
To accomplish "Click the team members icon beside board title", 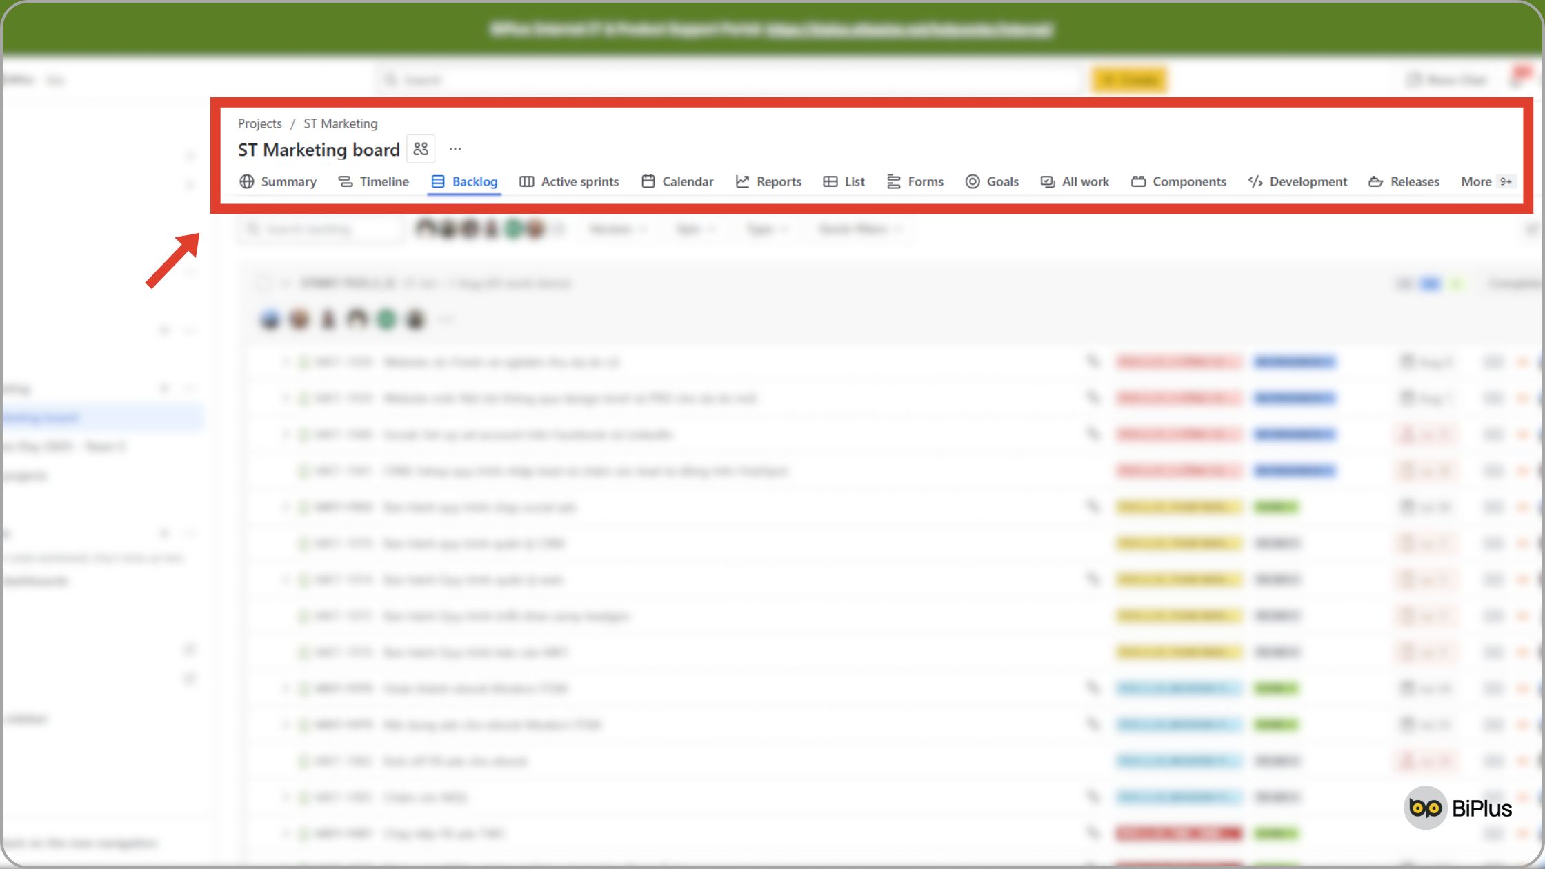I will click(x=421, y=149).
